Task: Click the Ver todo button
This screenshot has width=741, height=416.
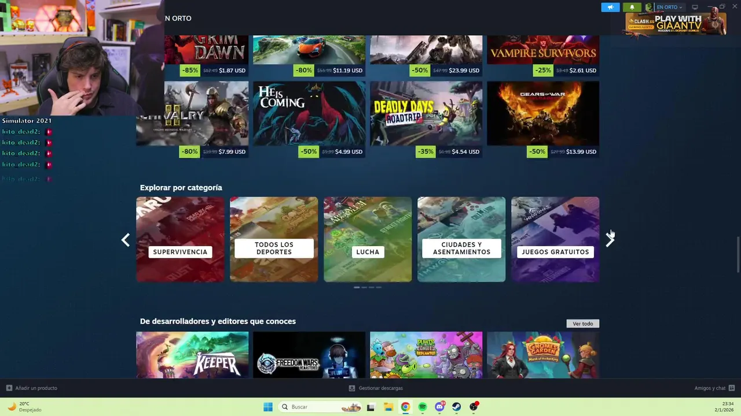Action: click(x=583, y=324)
